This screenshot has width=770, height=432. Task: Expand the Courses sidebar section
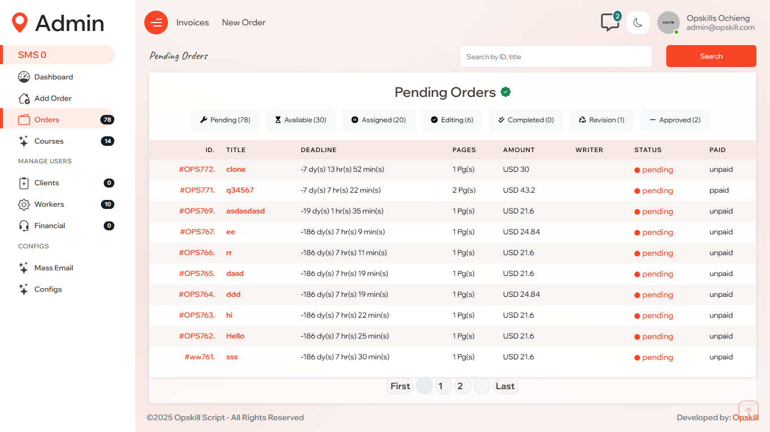[49, 141]
